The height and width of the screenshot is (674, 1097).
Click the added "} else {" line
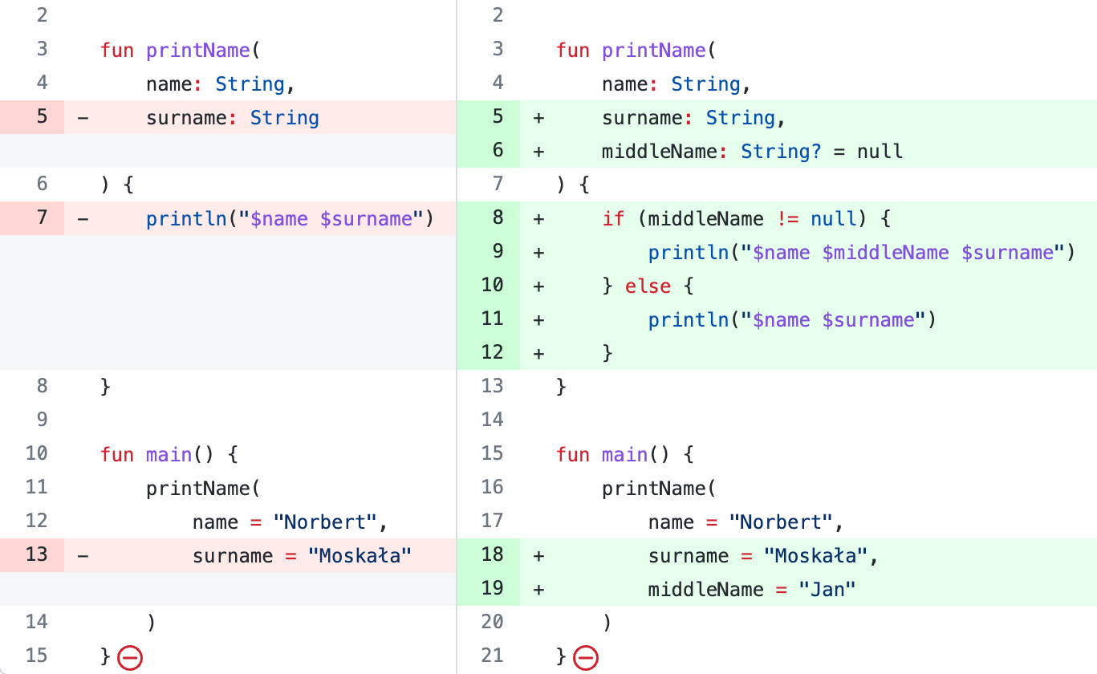[648, 286]
